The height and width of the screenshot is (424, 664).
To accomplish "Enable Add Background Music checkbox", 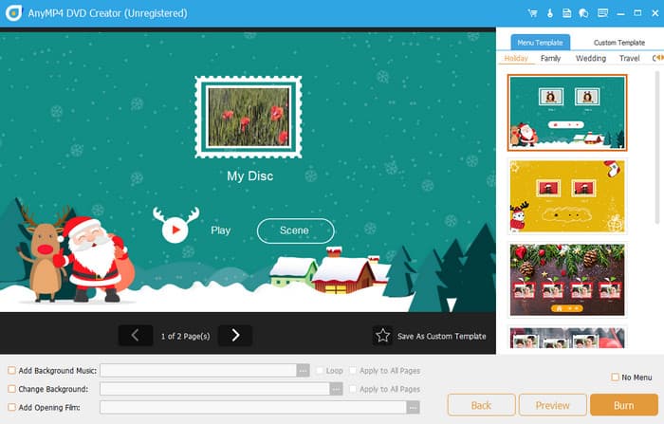I will pyautogui.click(x=11, y=371).
